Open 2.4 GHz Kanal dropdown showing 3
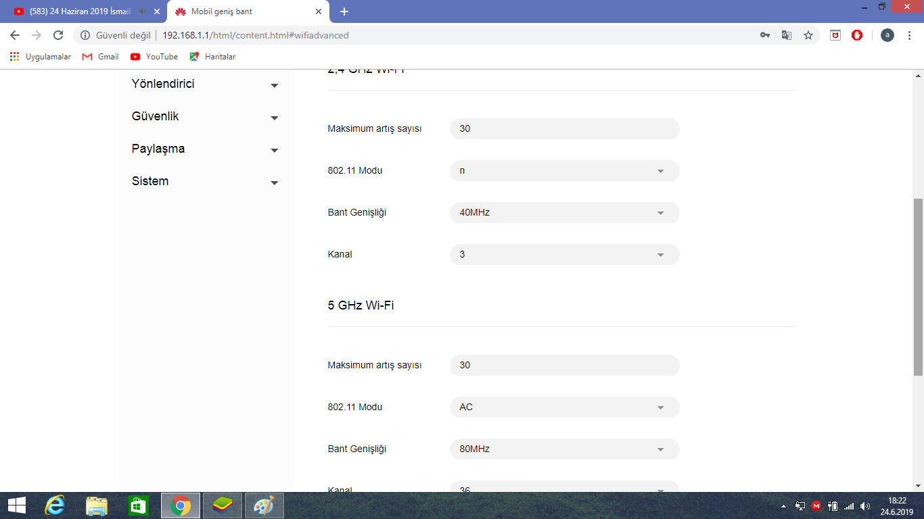This screenshot has height=519, width=924. tap(564, 255)
